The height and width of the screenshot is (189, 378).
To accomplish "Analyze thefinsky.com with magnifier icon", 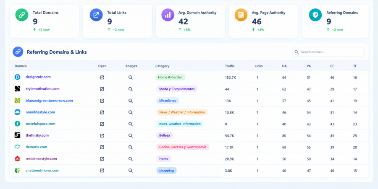I will [x=131, y=136].
